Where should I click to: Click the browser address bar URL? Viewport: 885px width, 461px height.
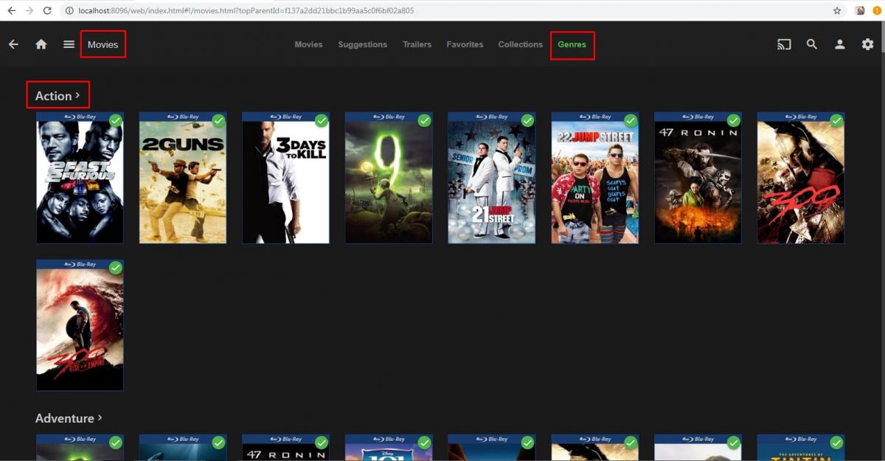(246, 11)
